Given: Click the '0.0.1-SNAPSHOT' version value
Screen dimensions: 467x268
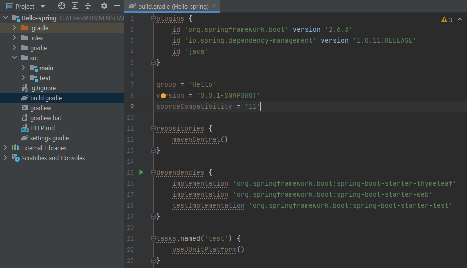Looking at the screenshot, I should click(x=228, y=95).
